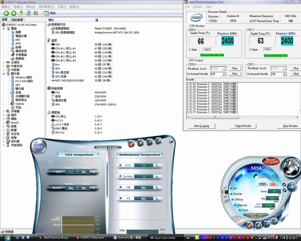Click the round D.O.T. button in Dual Core Center
This screenshot has width=301, height=241.
tap(292, 187)
